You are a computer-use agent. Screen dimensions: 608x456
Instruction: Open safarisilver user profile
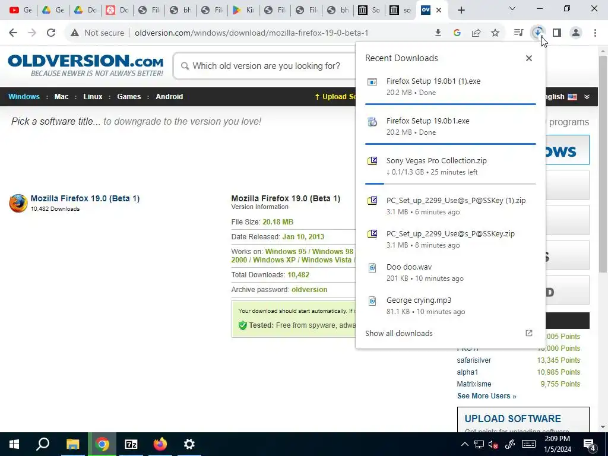(474, 360)
